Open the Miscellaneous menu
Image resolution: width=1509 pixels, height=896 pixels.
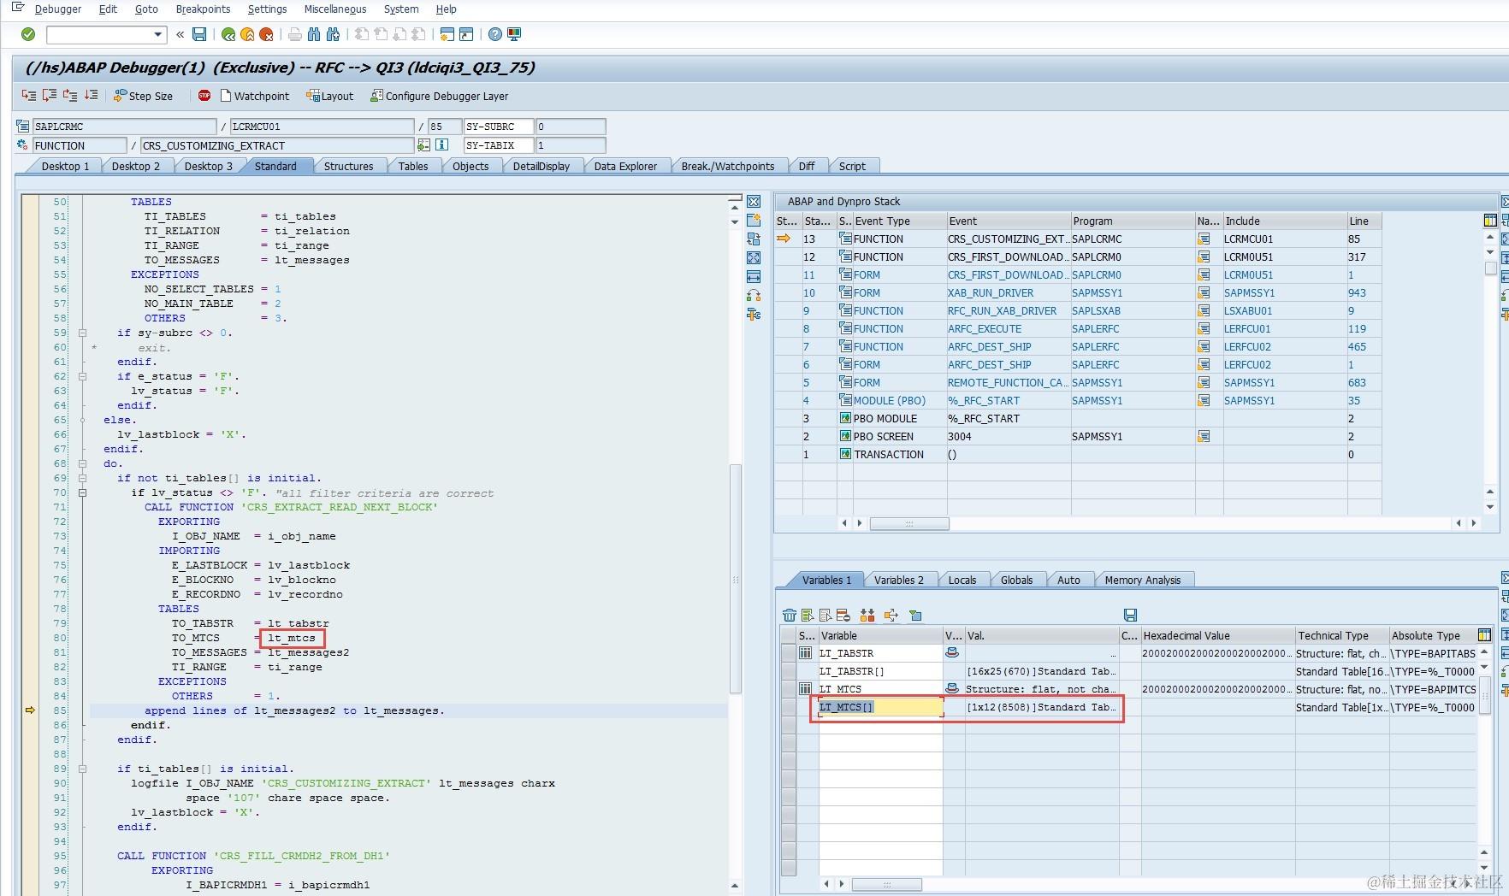(335, 9)
